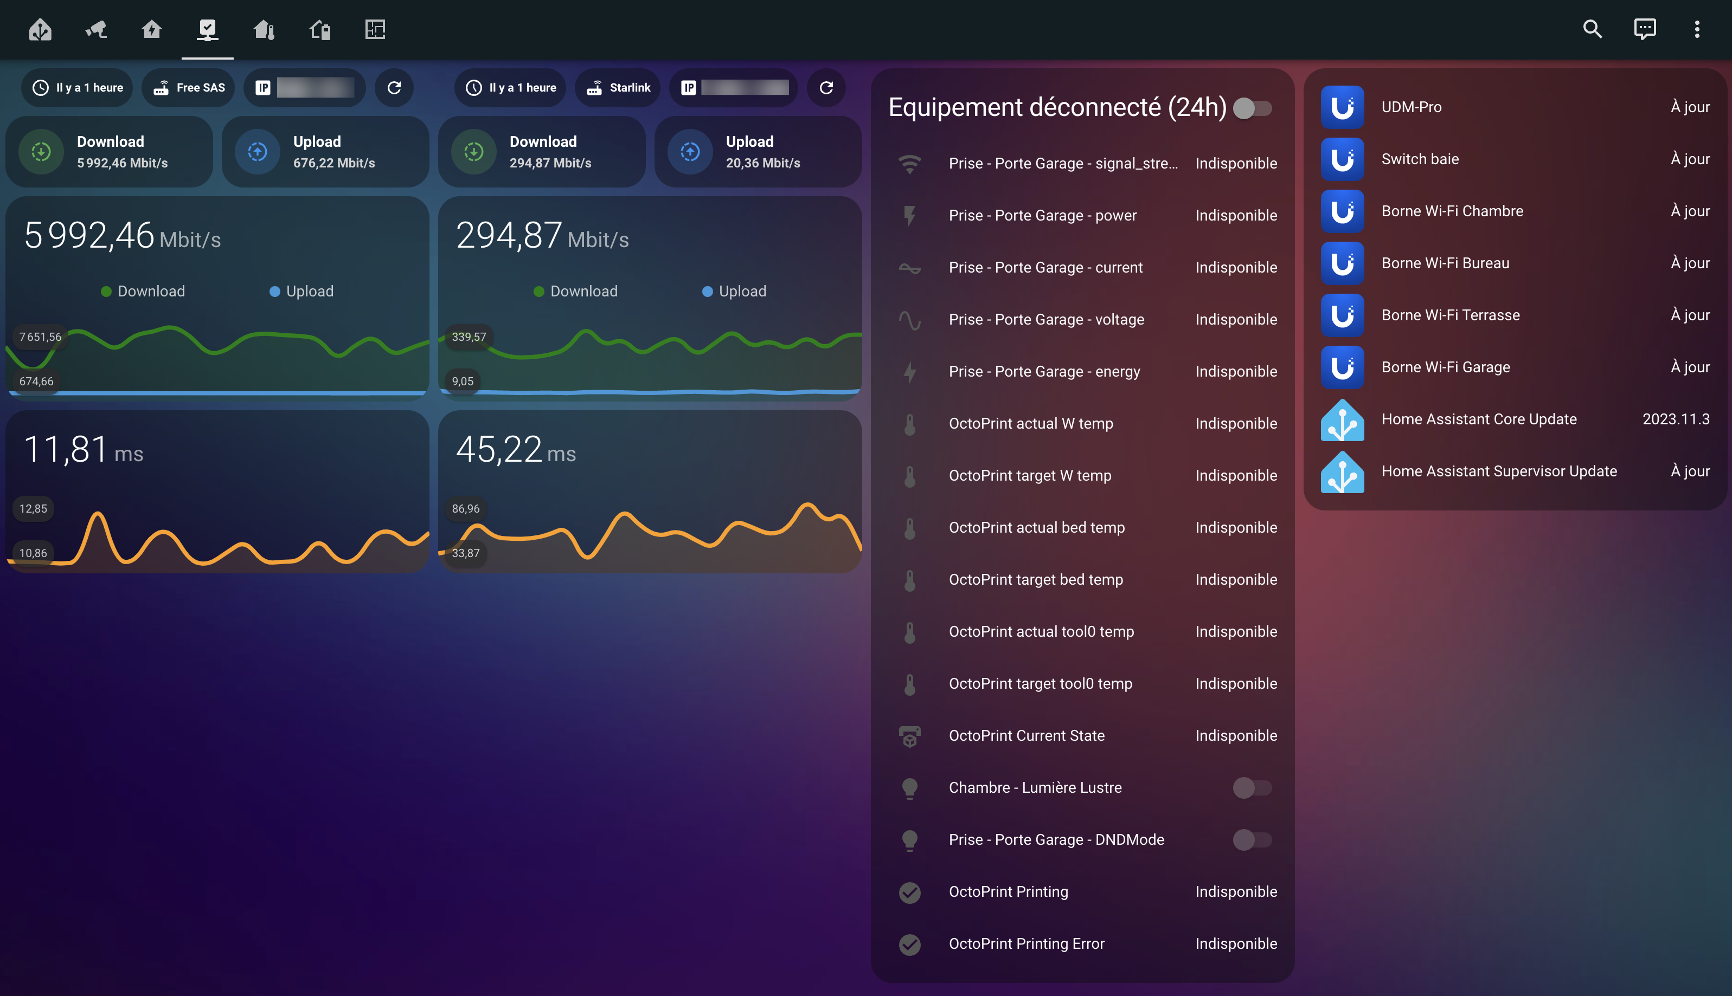Open Free SAS Download speed card

point(110,152)
